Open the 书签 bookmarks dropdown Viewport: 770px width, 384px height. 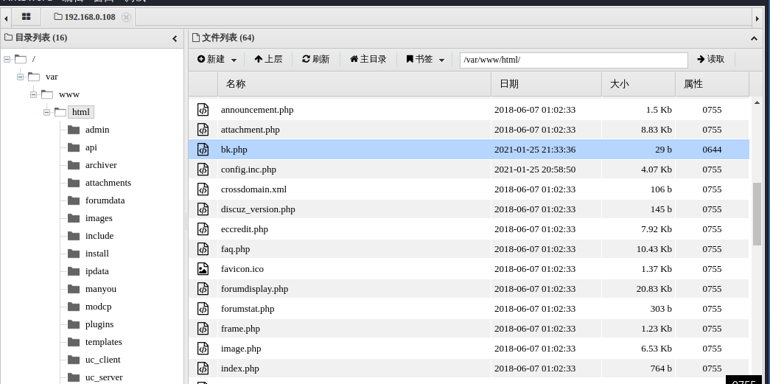[424, 60]
